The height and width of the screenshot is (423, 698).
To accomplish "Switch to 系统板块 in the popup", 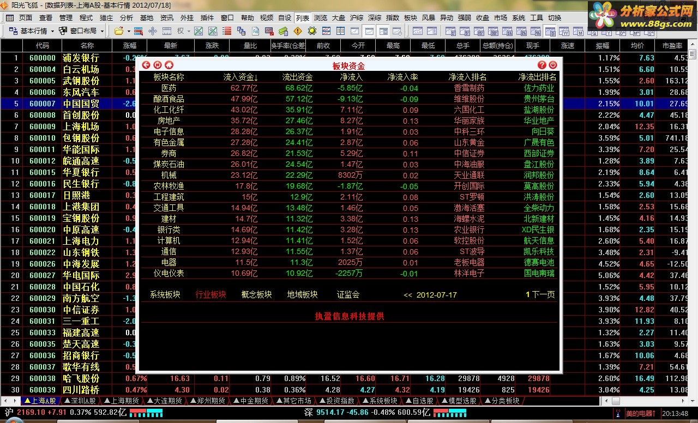I will 165,295.
